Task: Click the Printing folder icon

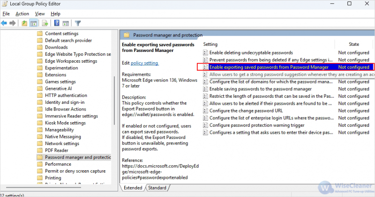Action: tap(40, 178)
